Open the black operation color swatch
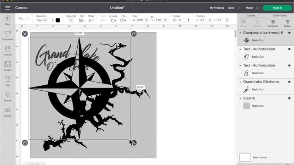Image resolution: width=294 pixels, height=165 pixels. tap(58, 20)
